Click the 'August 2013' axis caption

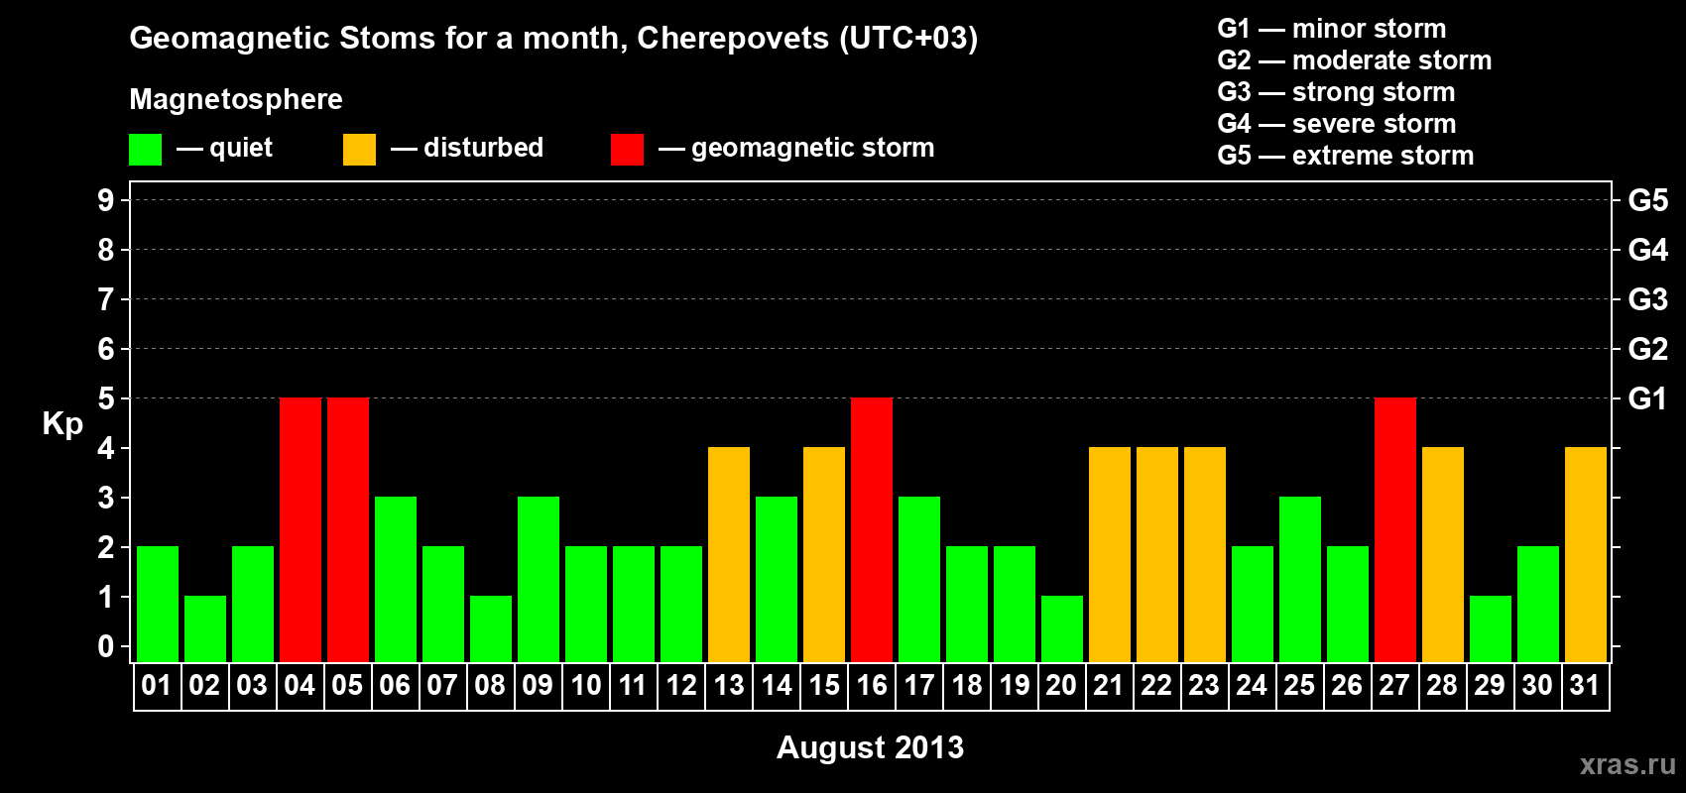click(870, 747)
